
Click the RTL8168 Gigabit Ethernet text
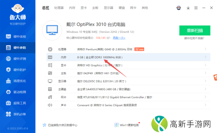[115, 97]
